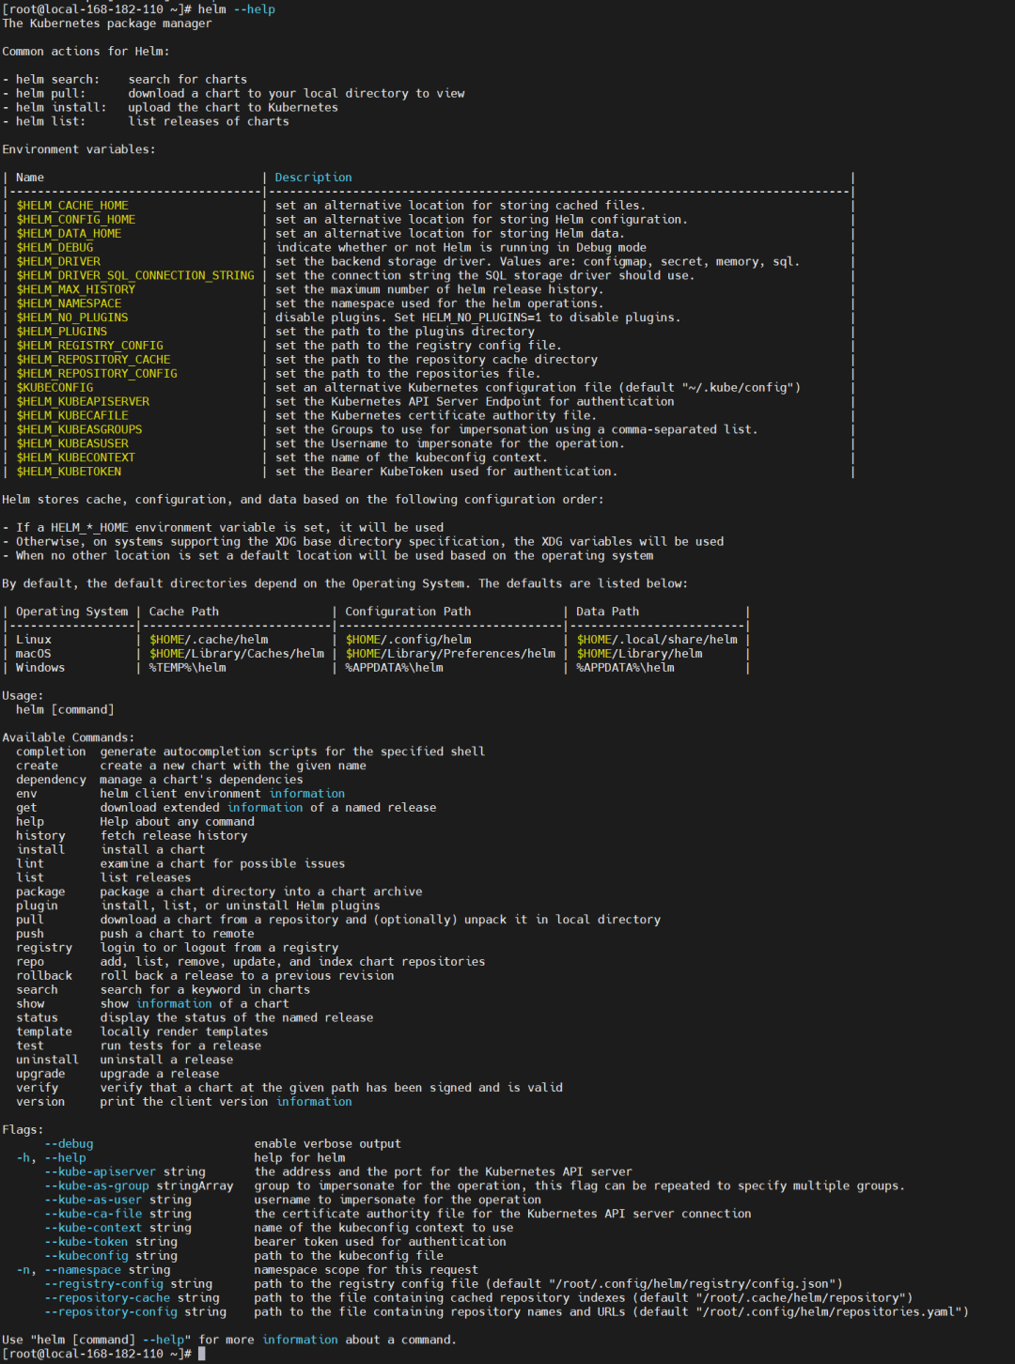Select "helm install:" common action line

[170, 108]
